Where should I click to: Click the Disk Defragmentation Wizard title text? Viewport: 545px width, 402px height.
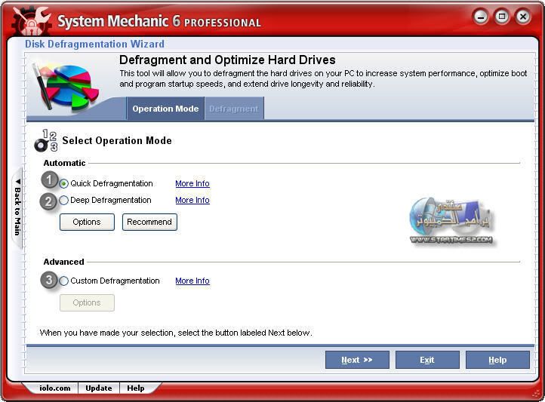(x=94, y=44)
